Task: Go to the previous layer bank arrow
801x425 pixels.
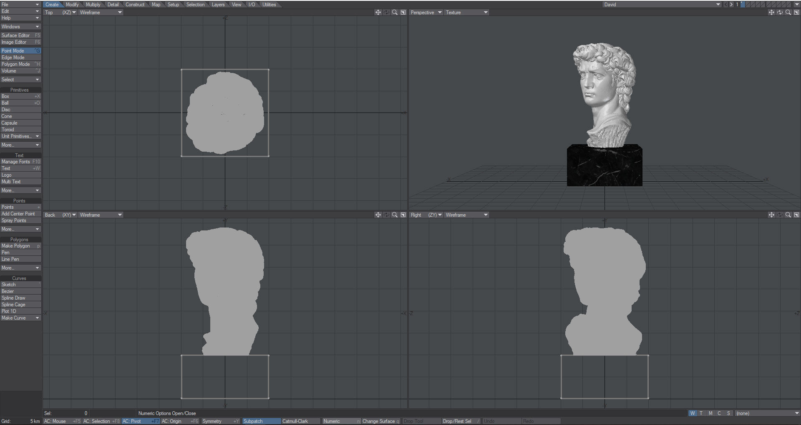Action: [x=725, y=5]
